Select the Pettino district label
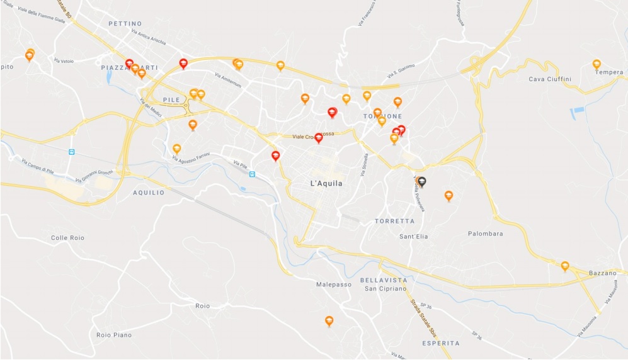The image size is (628, 360). pos(125,24)
